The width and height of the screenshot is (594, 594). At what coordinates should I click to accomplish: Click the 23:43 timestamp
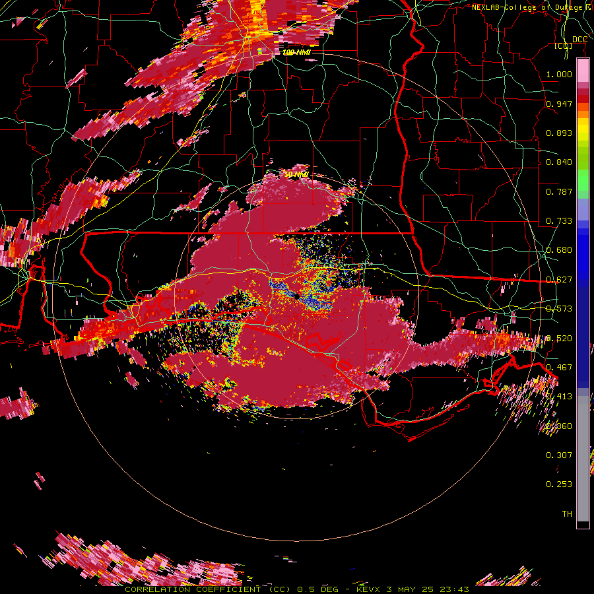tap(454, 589)
